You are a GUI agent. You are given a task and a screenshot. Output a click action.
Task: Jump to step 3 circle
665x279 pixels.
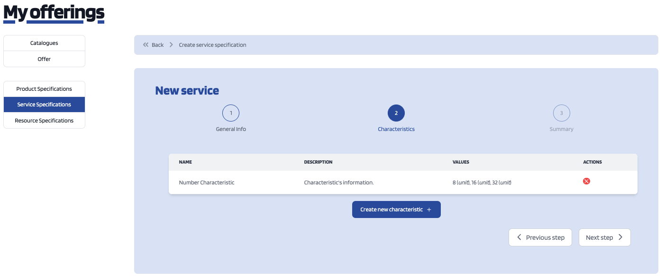[x=561, y=113]
